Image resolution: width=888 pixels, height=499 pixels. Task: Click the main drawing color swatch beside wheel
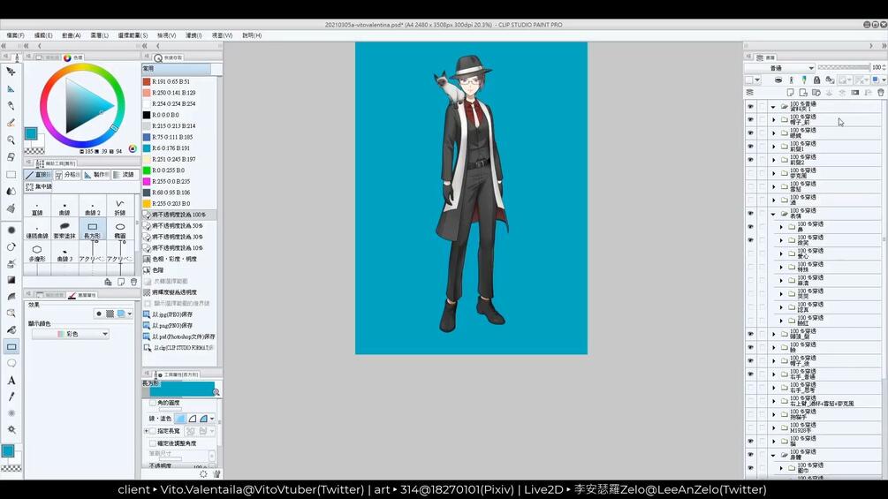click(x=31, y=133)
